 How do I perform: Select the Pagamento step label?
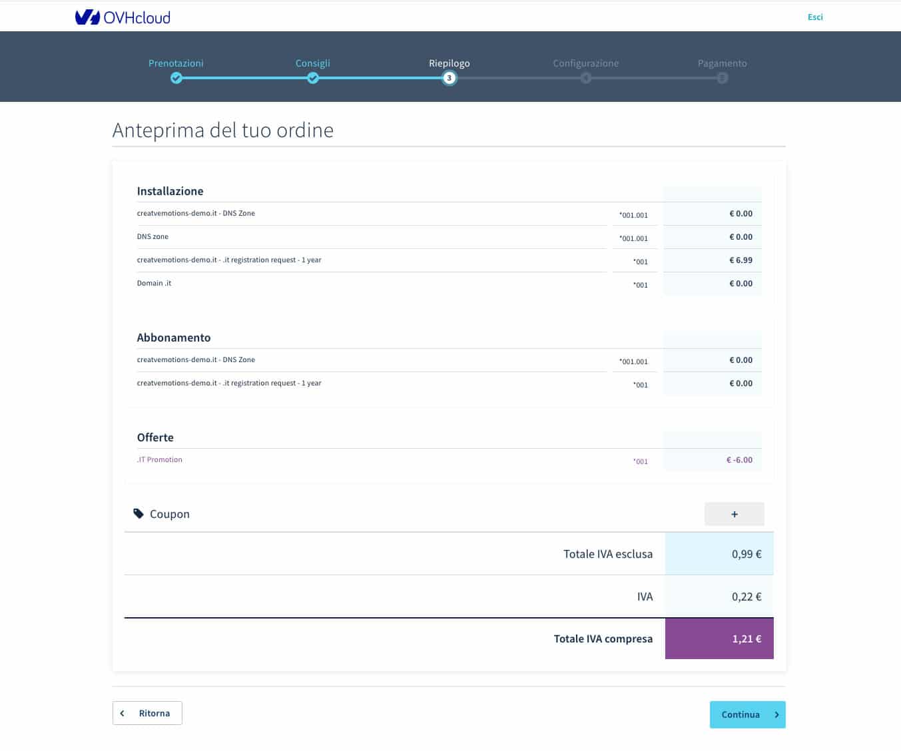pos(723,63)
